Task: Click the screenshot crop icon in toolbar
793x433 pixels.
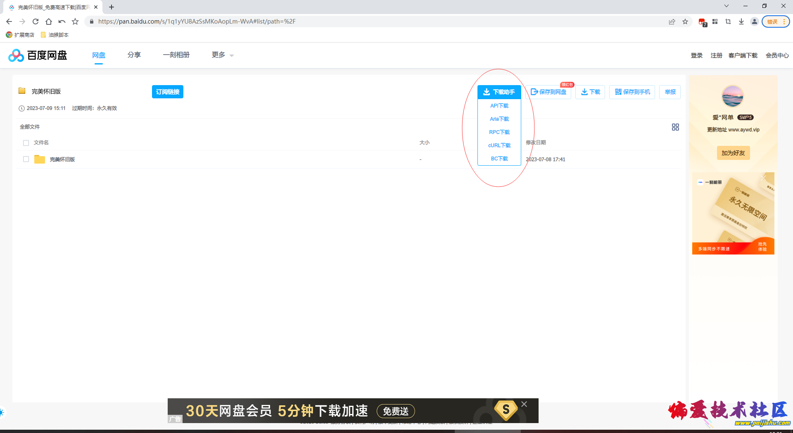Action: (x=728, y=21)
